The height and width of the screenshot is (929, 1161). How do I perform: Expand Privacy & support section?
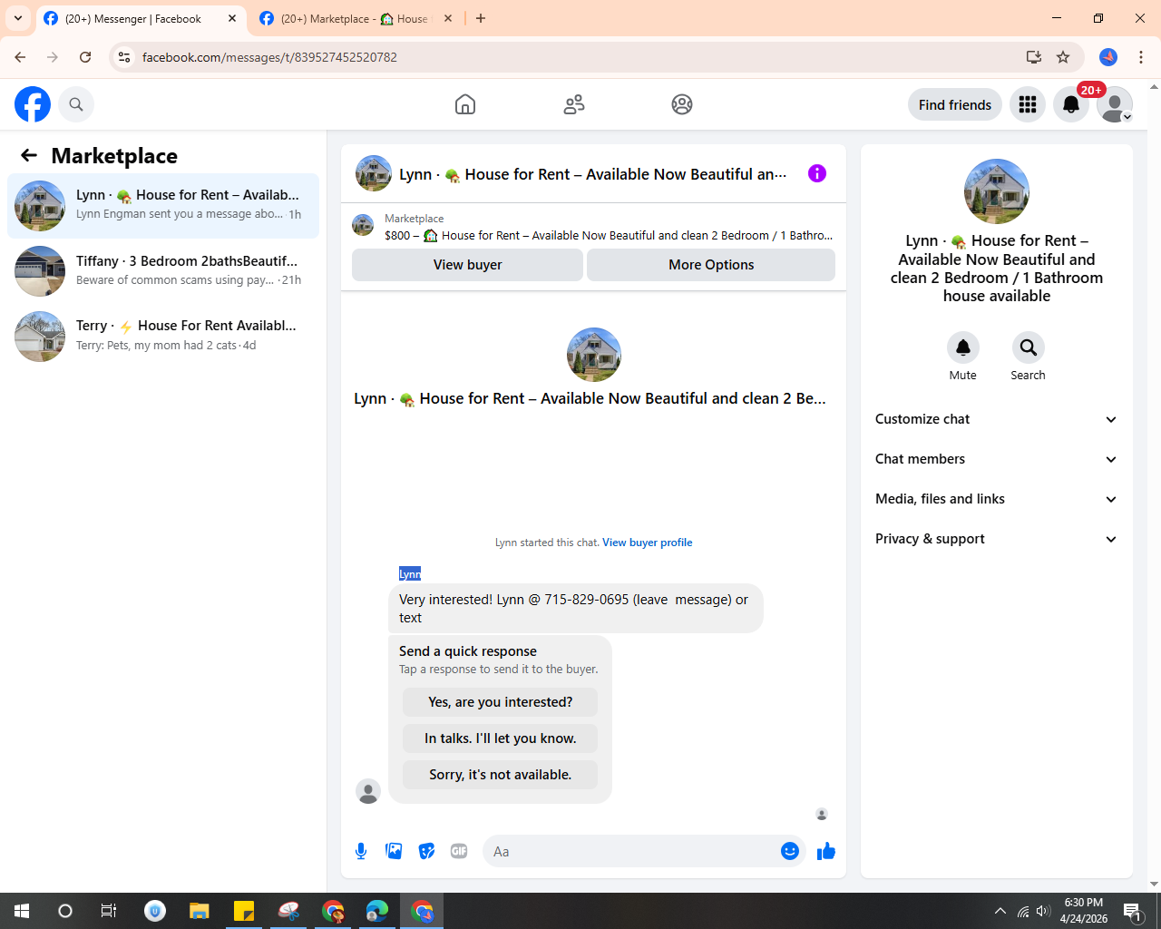click(x=997, y=539)
